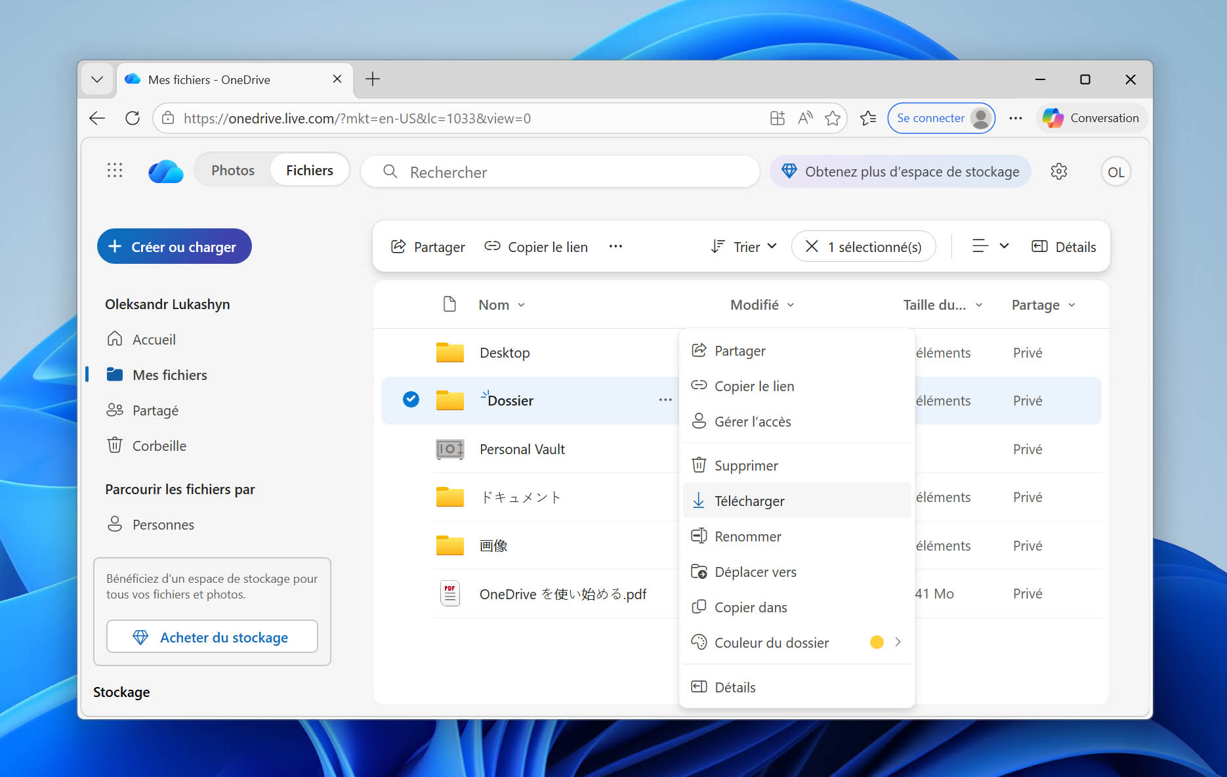This screenshot has width=1227, height=777.
Task: Click the Personal Vault safe icon
Action: pyautogui.click(x=450, y=449)
